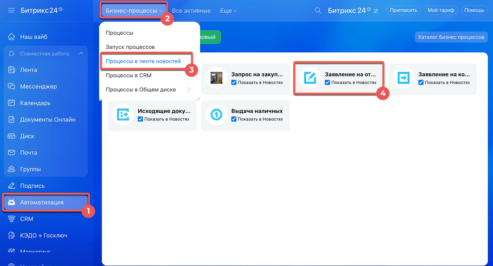Click the Совместная работа section icon
This screenshot has width=493, height=266.
click(12, 53)
